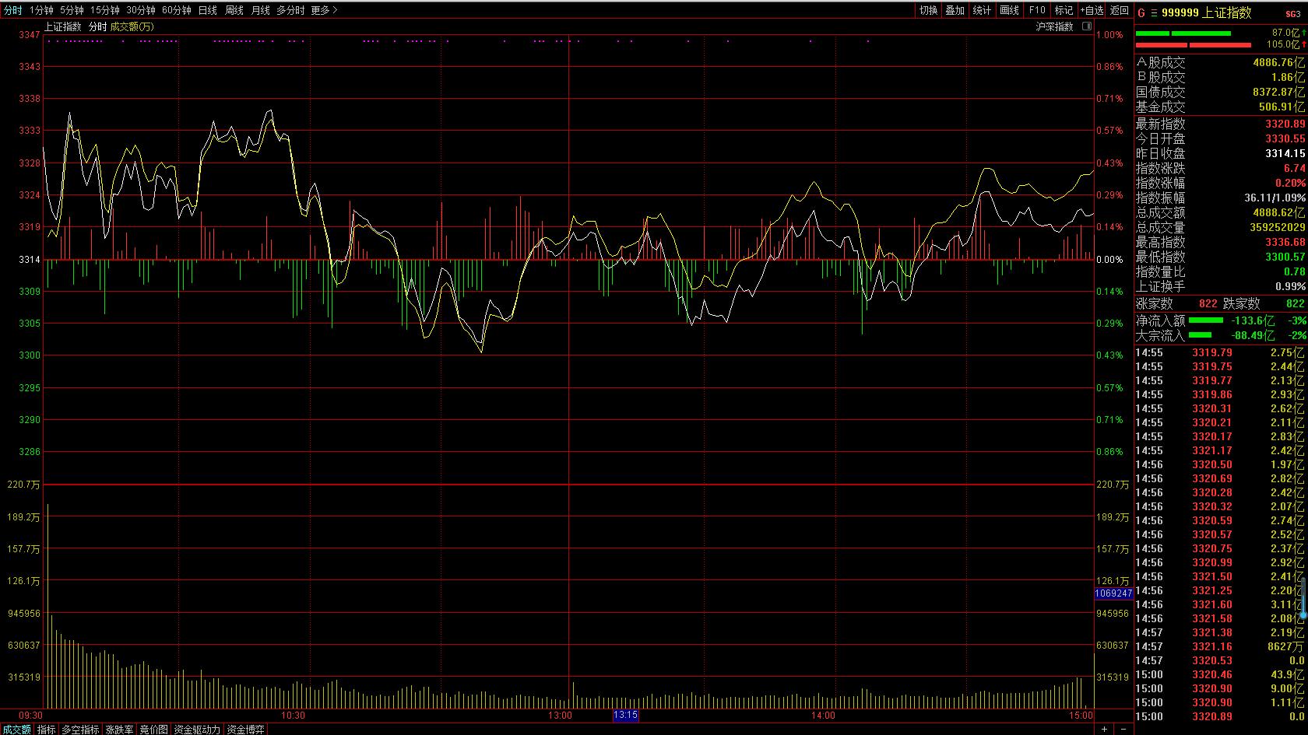The width and height of the screenshot is (1308, 735).
Task: Click the SG3 badge in the top right
Action: coord(1292,13)
